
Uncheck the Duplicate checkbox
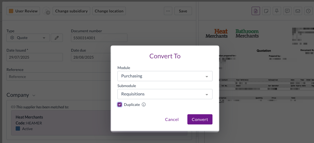120,105
